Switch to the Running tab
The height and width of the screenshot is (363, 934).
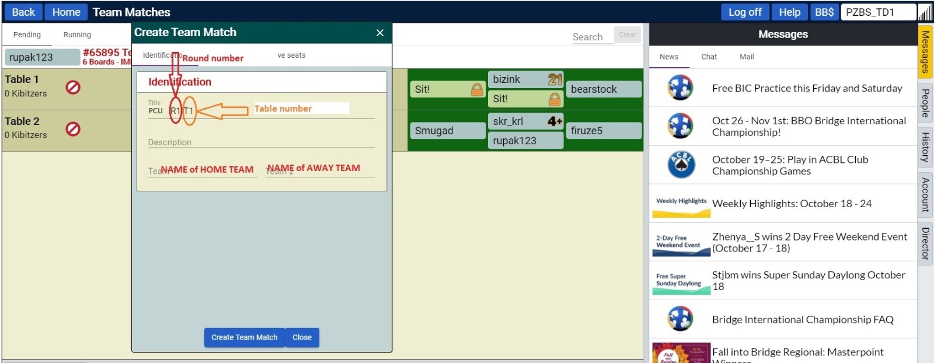tap(77, 35)
